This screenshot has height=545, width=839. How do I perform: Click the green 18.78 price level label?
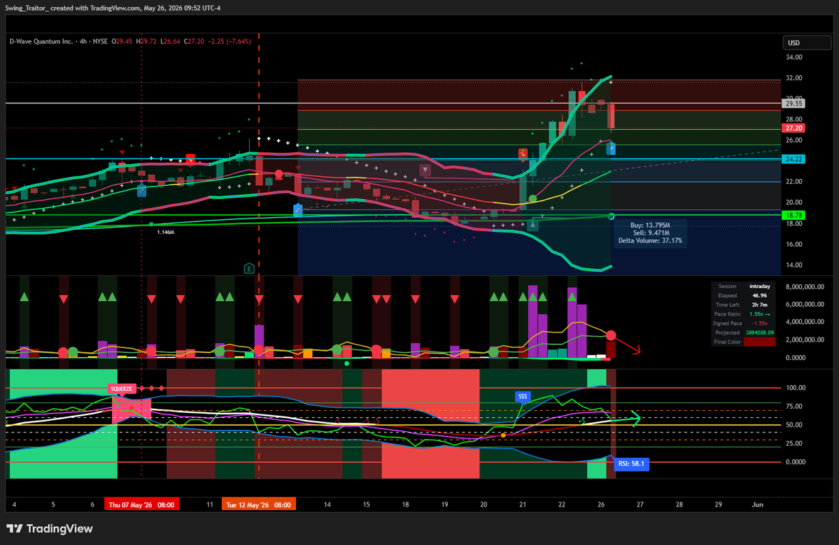tap(794, 215)
